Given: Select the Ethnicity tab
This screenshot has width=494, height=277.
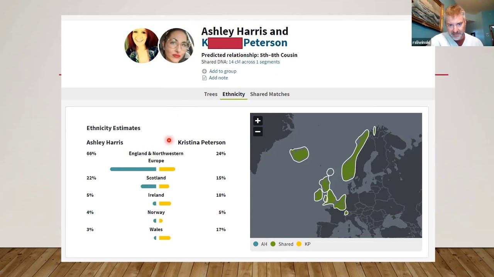Looking at the screenshot, I should coord(233,94).
